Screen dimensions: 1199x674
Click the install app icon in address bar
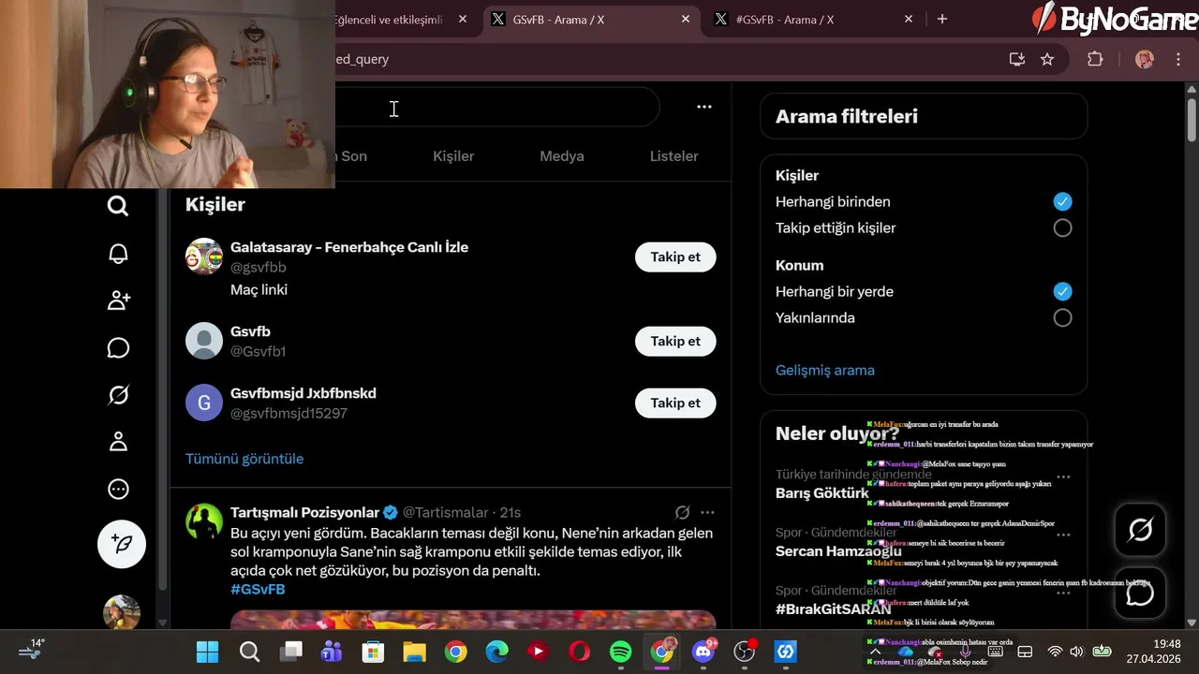point(1017,59)
